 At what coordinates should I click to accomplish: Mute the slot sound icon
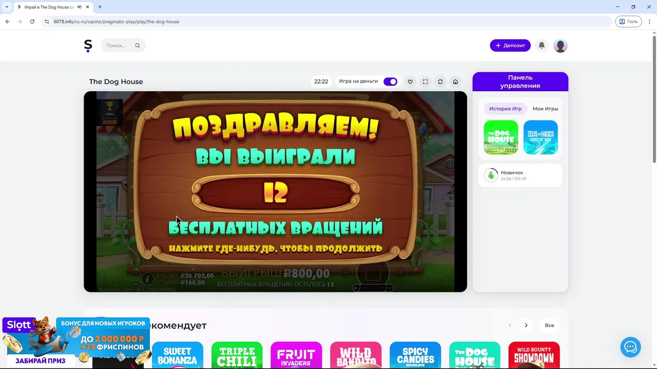(x=136, y=283)
